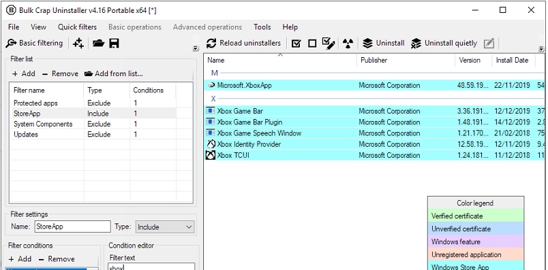Click the invert selection checkbox-pencil icon
This screenshot has width=548, height=270.
point(329,44)
